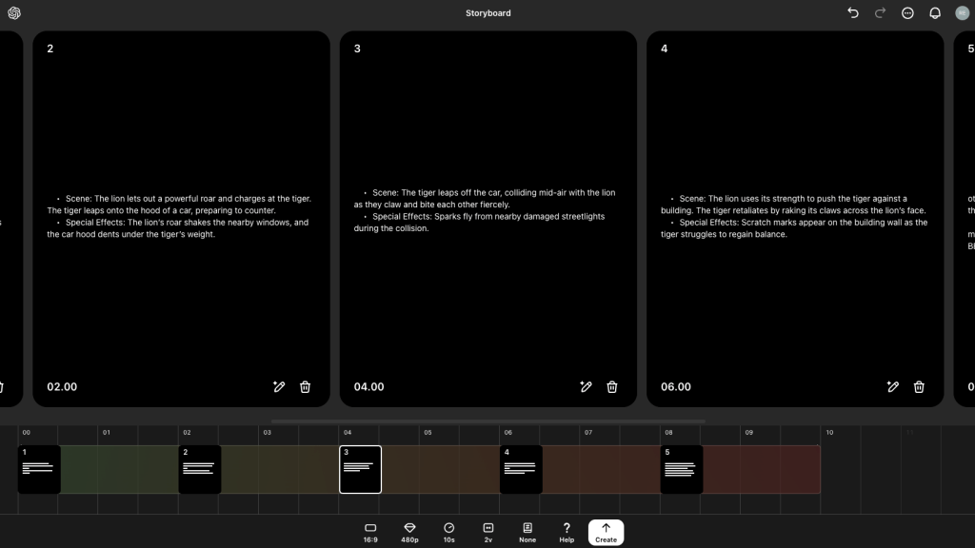975x548 pixels.
Task: Open the 16:9 aspect ratio selector
Action: pyautogui.click(x=370, y=533)
